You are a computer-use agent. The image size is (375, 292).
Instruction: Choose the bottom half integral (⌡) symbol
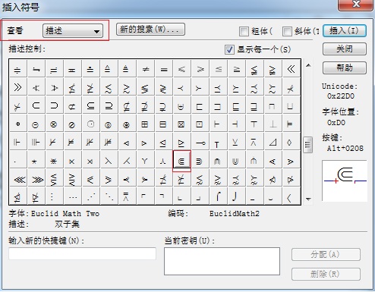[236, 196]
